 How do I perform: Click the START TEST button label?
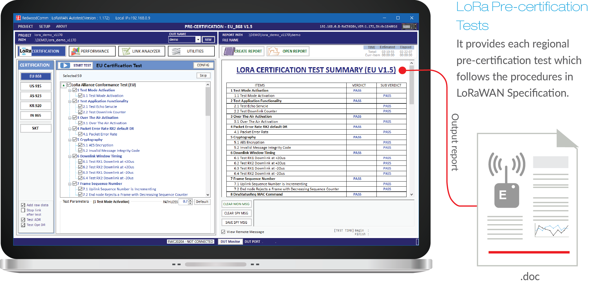click(x=82, y=65)
